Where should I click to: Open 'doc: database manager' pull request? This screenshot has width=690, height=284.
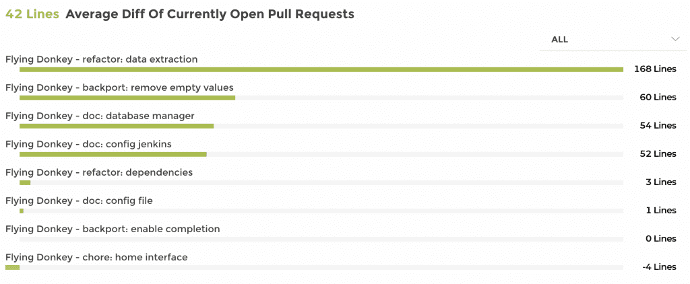100,116
